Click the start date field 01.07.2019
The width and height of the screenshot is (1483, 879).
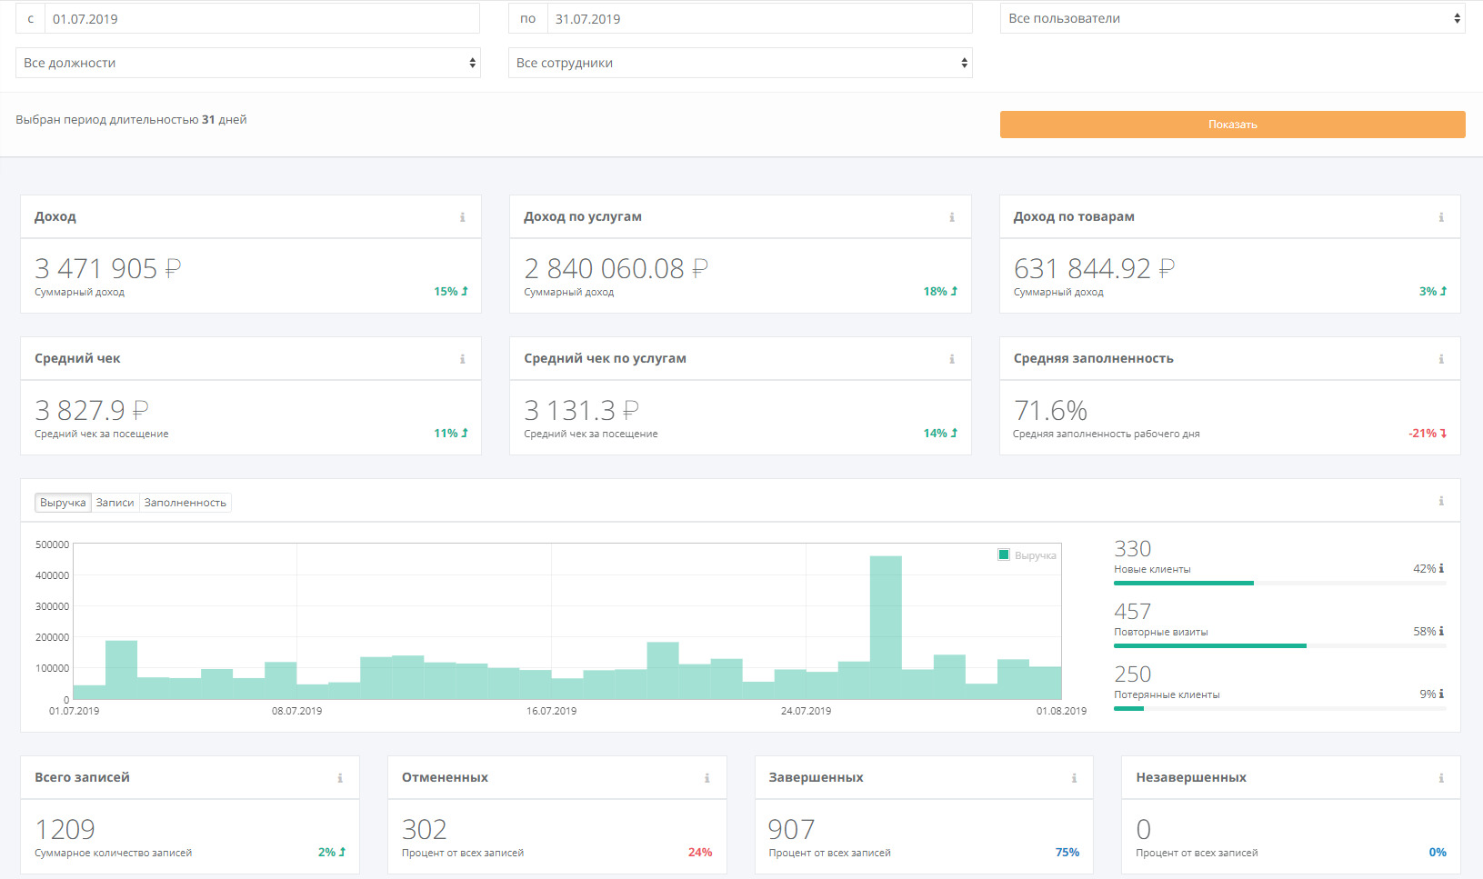coord(262,18)
